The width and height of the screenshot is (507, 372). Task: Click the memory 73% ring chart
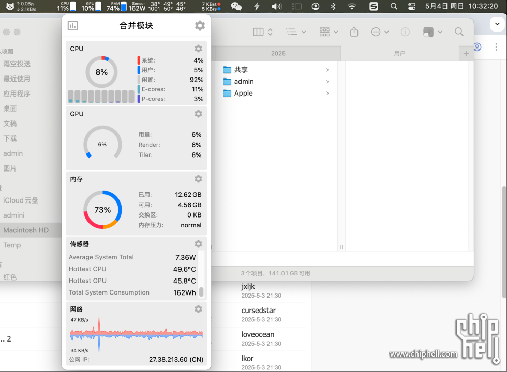pyautogui.click(x=102, y=210)
